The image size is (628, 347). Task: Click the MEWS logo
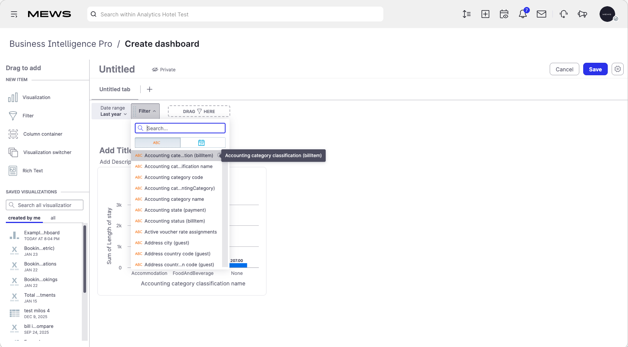[49, 14]
